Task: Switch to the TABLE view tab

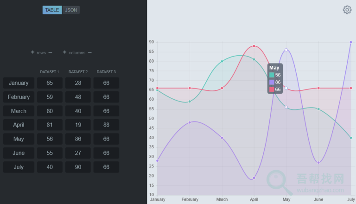Action: pos(52,10)
